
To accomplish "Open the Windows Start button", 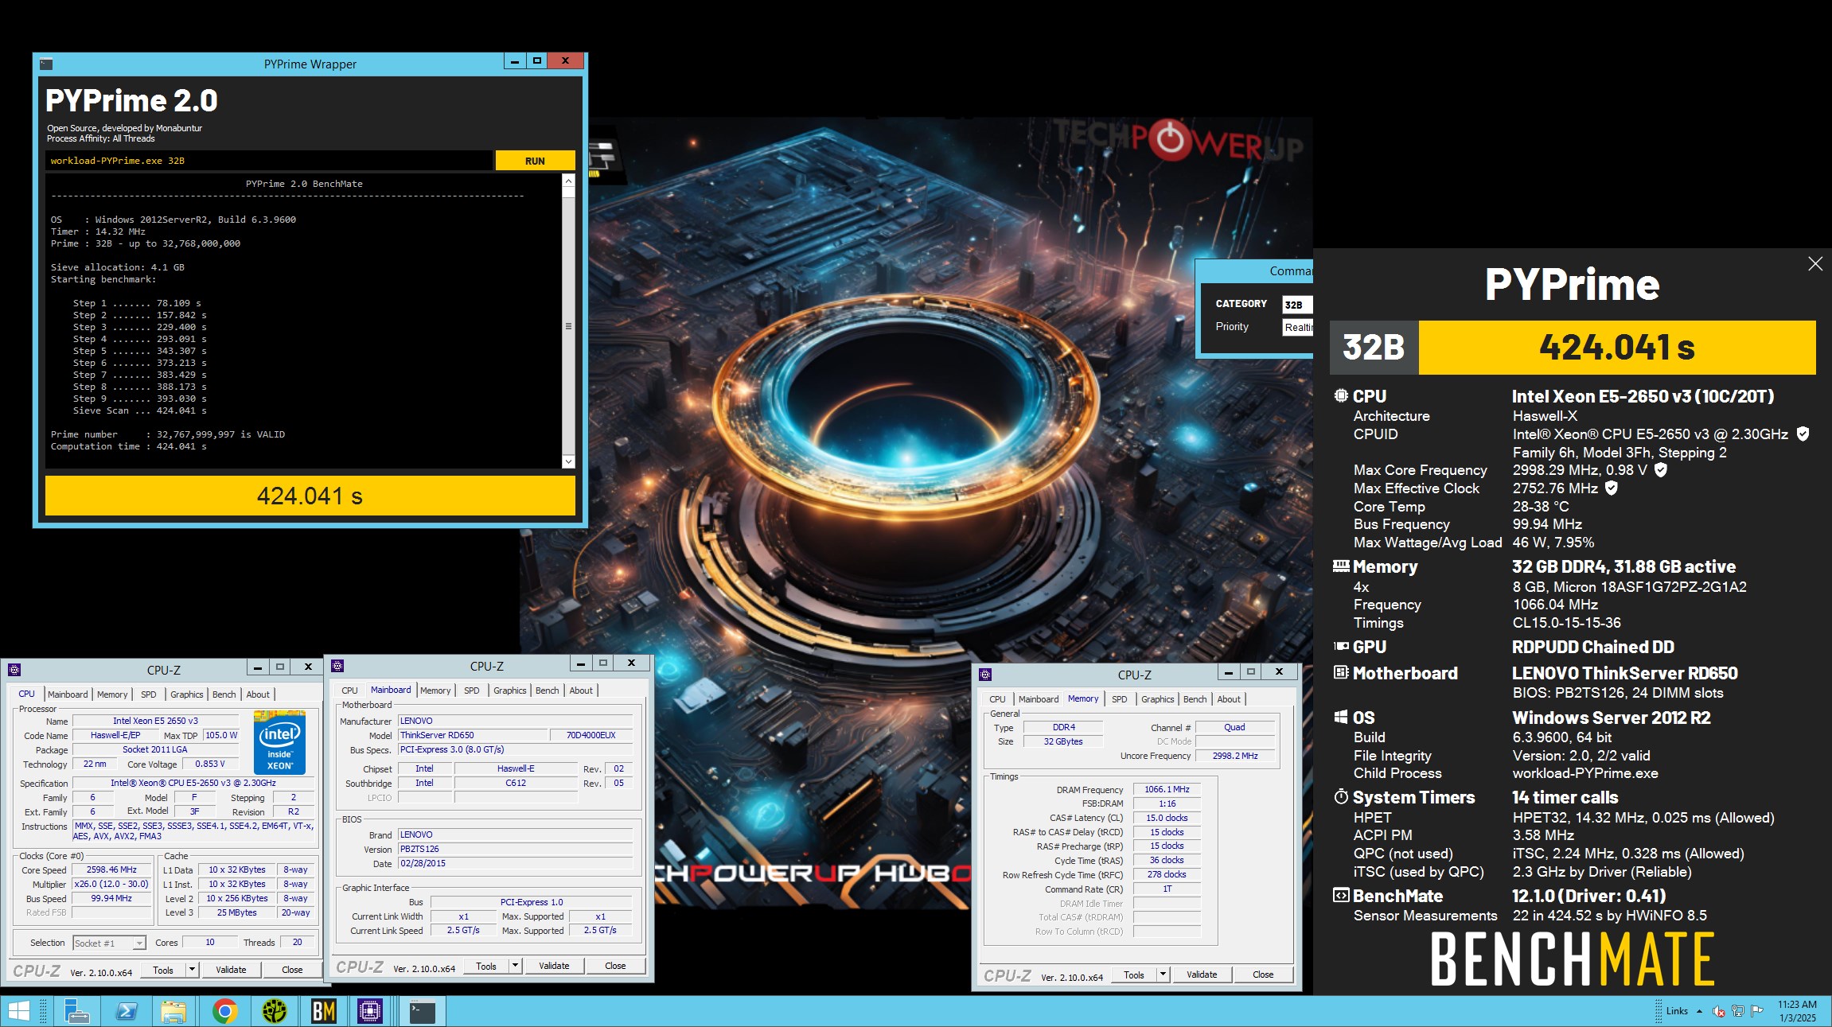I will point(18,1011).
